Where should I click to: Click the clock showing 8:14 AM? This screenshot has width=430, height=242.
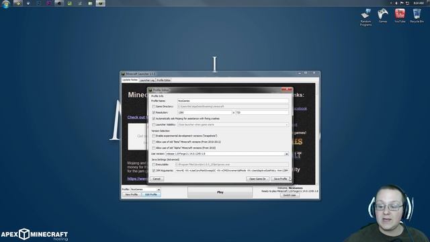[419, 3]
